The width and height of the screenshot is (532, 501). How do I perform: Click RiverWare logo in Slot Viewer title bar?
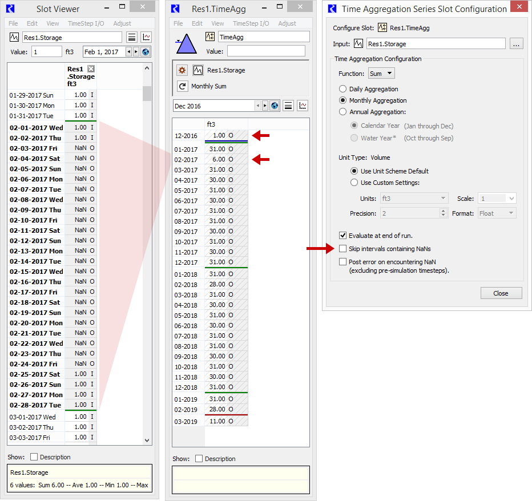10,9
